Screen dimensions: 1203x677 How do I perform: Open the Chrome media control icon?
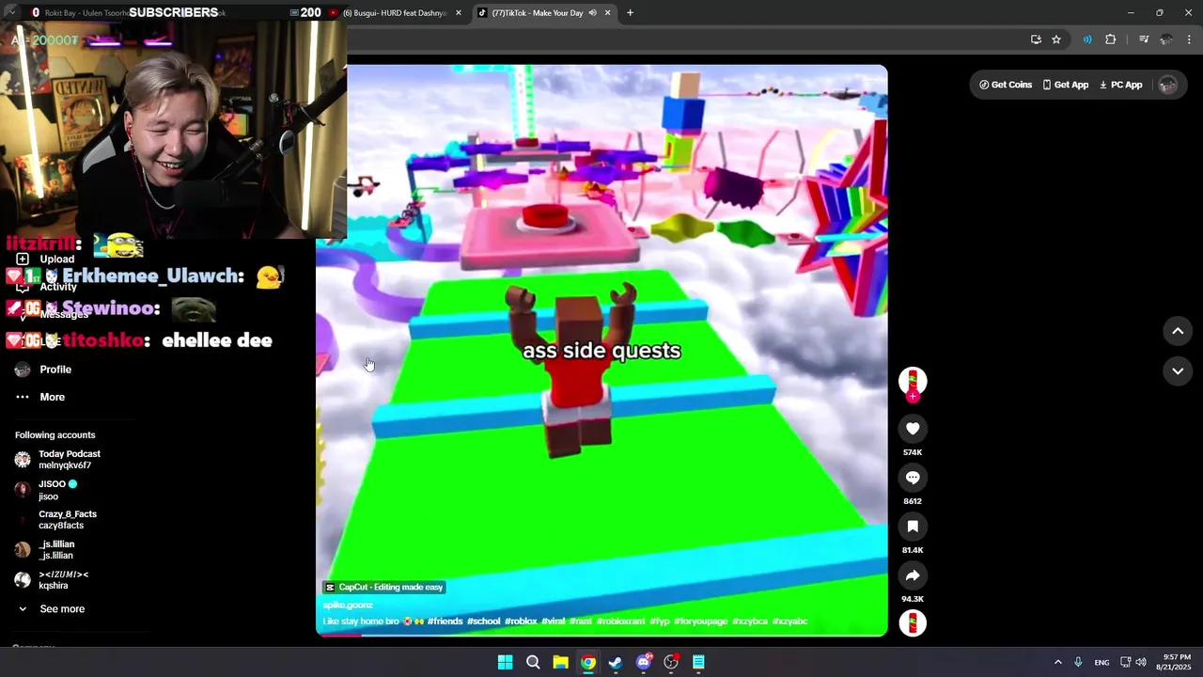point(1144,39)
